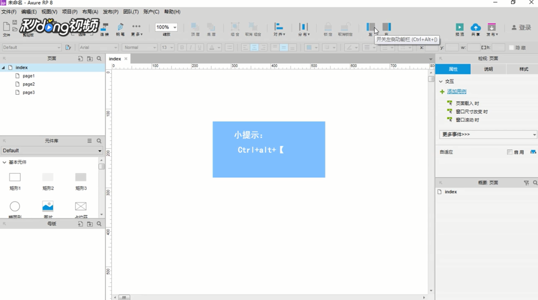This screenshot has height=300, width=538.
Task: Select the Pen tool icon
Action: [x=121, y=27]
